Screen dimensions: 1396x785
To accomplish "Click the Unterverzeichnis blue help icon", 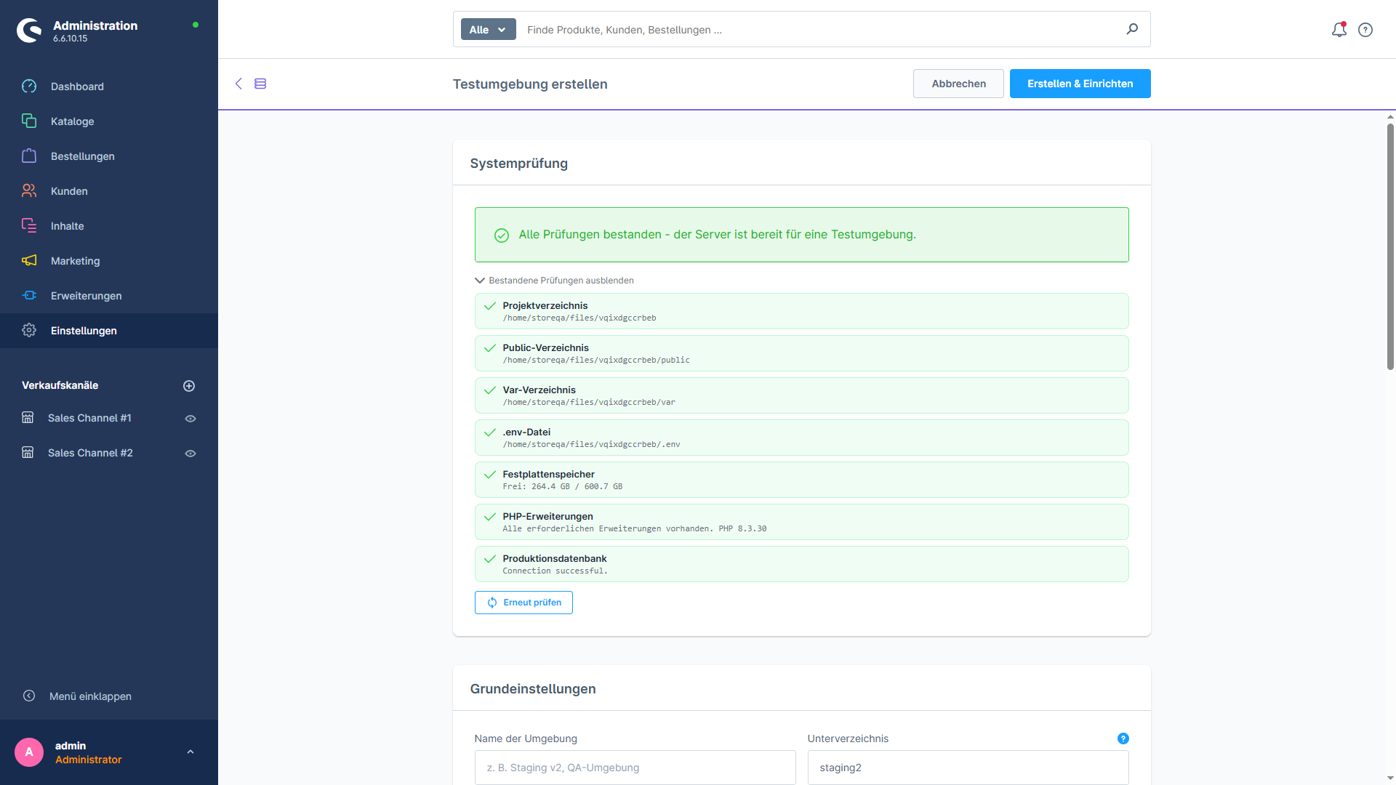I will [1123, 738].
